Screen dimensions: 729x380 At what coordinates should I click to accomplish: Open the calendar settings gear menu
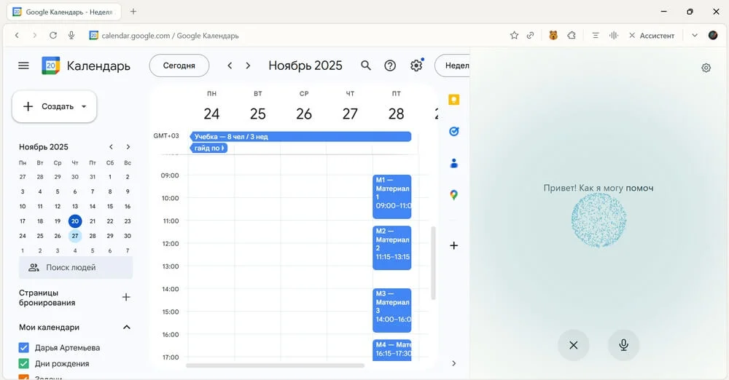[x=416, y=66]
